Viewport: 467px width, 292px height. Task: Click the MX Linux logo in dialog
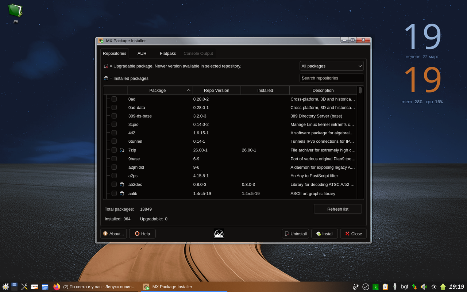tap(219, 234)
